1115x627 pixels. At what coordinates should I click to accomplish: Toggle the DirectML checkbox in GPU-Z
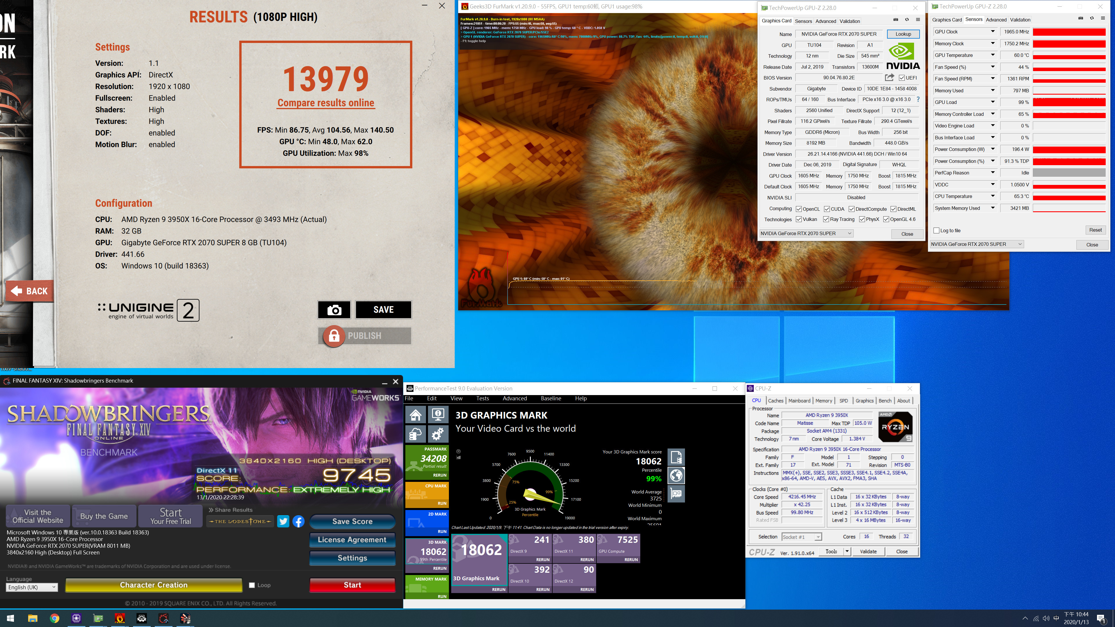(x=893, y=209)
